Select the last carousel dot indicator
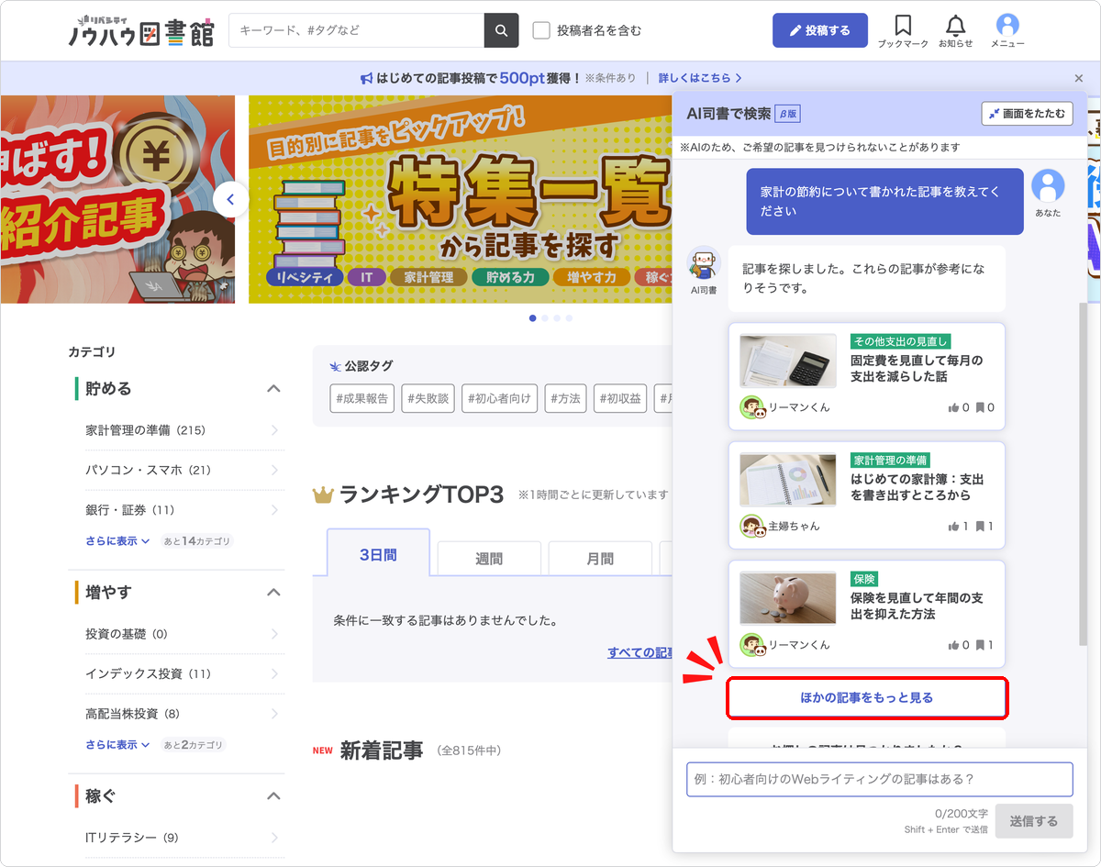1101x867 pixels. [569, 318]
